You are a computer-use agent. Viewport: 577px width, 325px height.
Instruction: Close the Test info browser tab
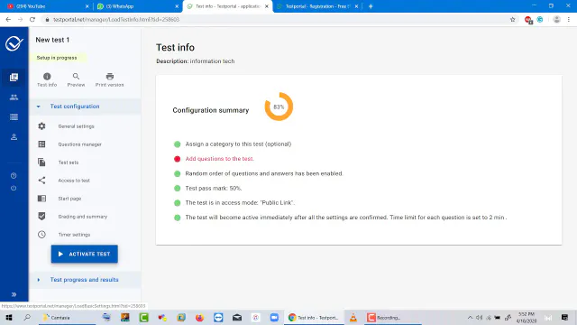click(267, 6)
